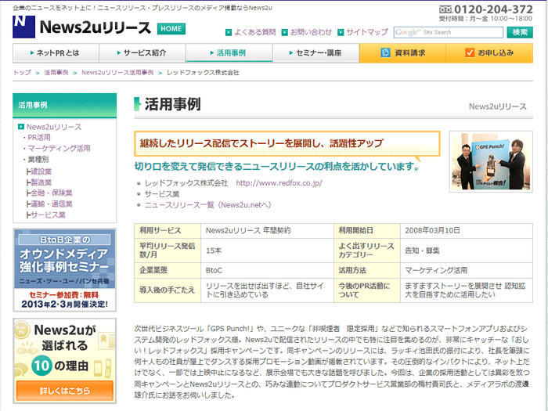Open sidebar News2uリリース link
The image size is (548, 411).
coord(54,127)
